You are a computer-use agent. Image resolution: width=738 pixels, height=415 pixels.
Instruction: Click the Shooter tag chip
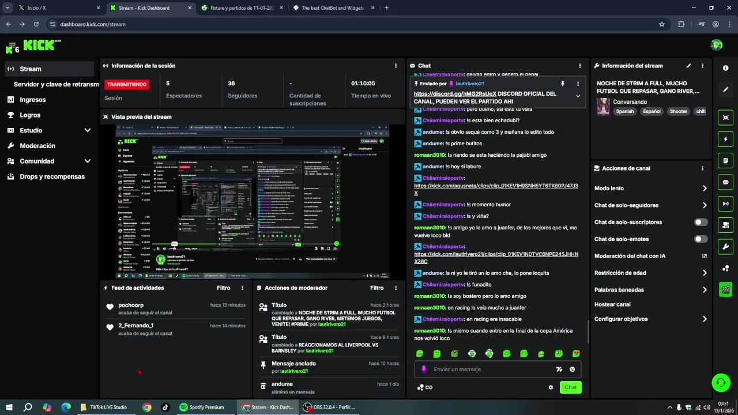tap(678, 111)
